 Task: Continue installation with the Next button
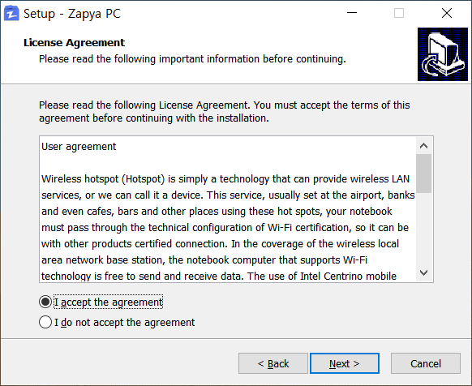coord(345,363)
